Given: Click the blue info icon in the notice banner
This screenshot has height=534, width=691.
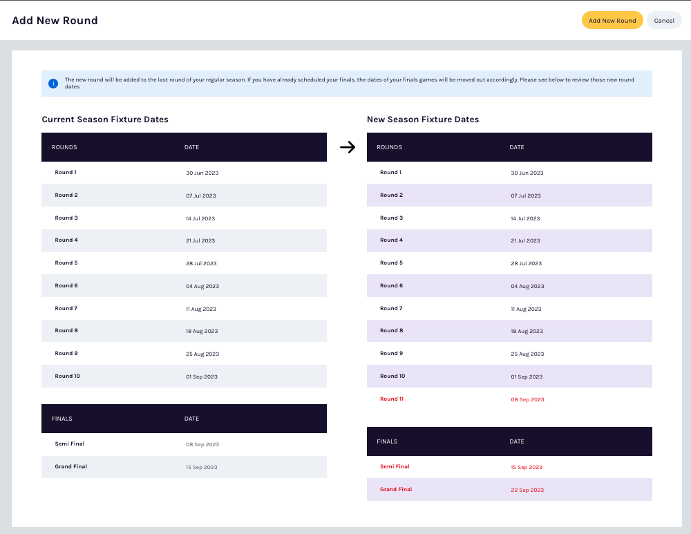Looking at the screenshot, I should 53,83.
